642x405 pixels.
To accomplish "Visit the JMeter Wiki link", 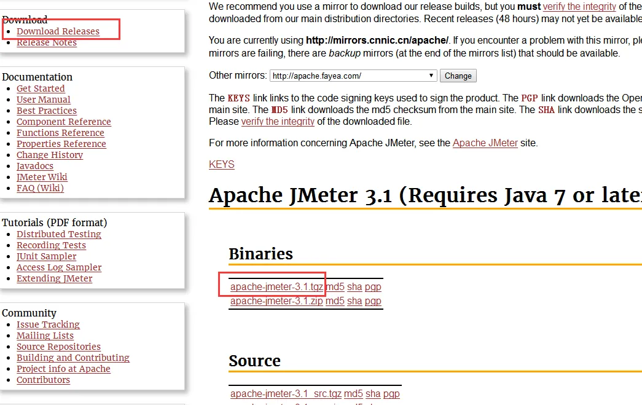I will pos(42,177).
